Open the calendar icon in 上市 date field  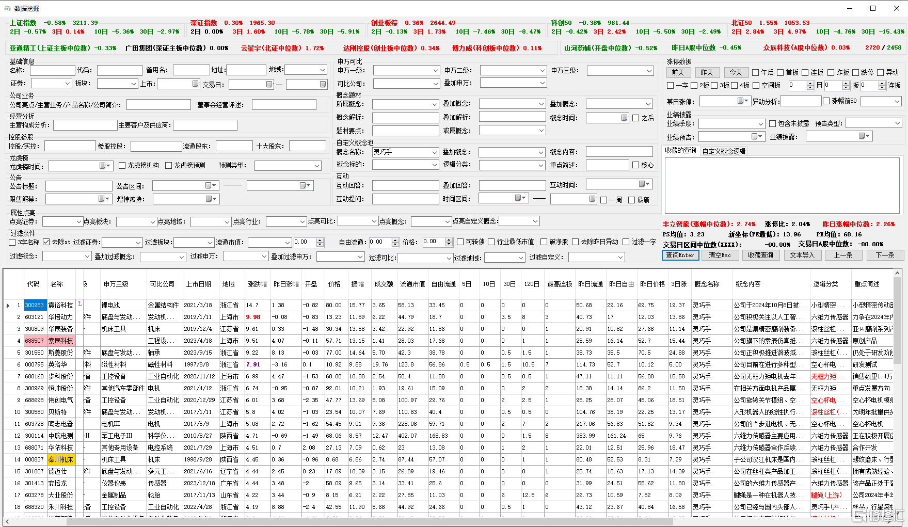[x=195, y=84]
